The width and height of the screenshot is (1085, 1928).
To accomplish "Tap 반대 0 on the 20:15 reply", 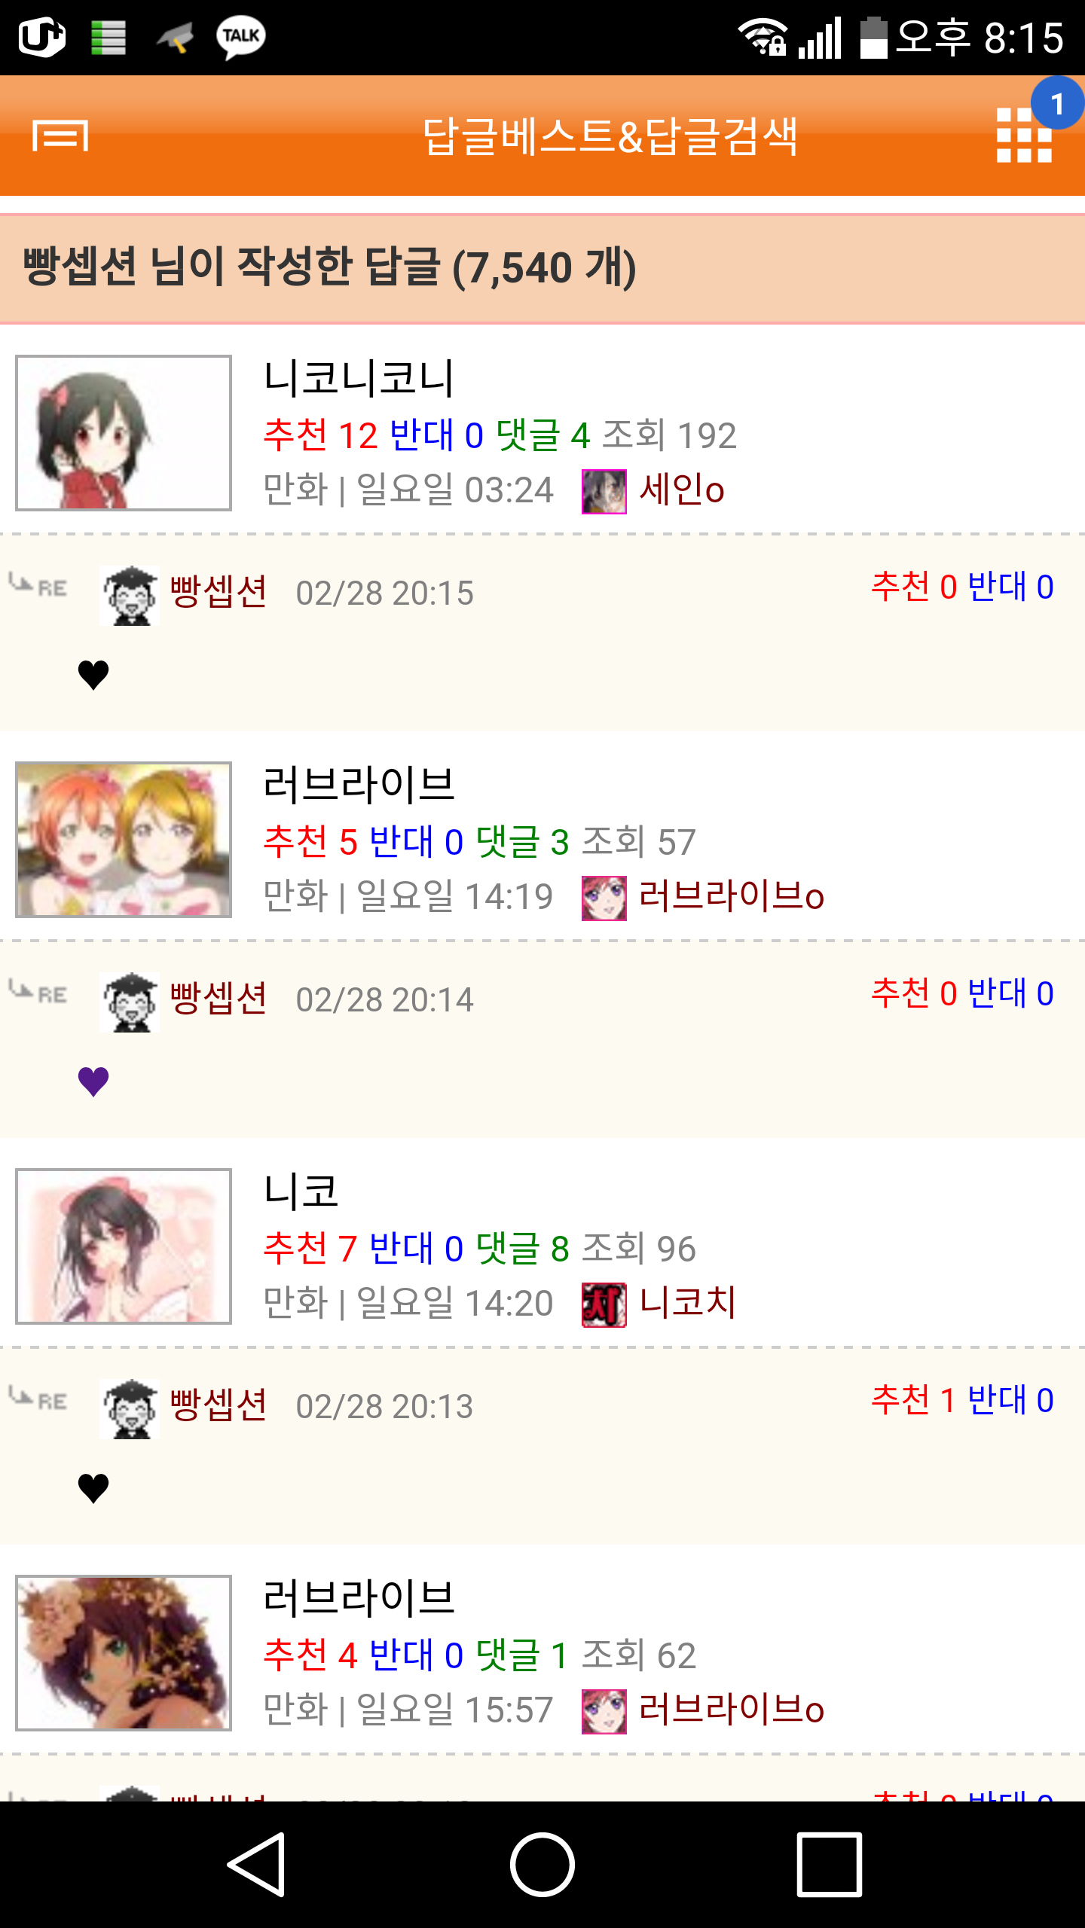I will (x=1010, y=587).
